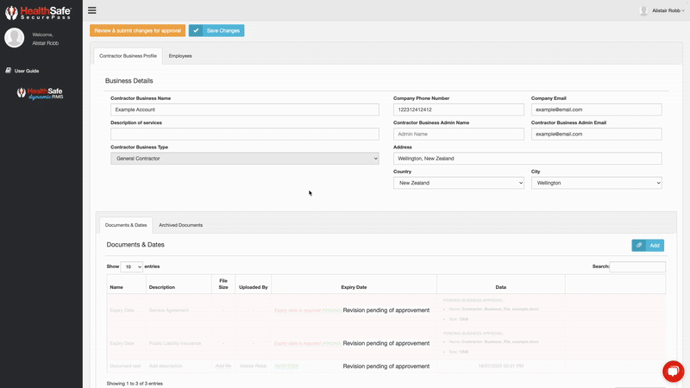Click the HealthSafe dynamicRMS logo
The width and height of the screenshot is (690, 388).
(x=41, y=93)
